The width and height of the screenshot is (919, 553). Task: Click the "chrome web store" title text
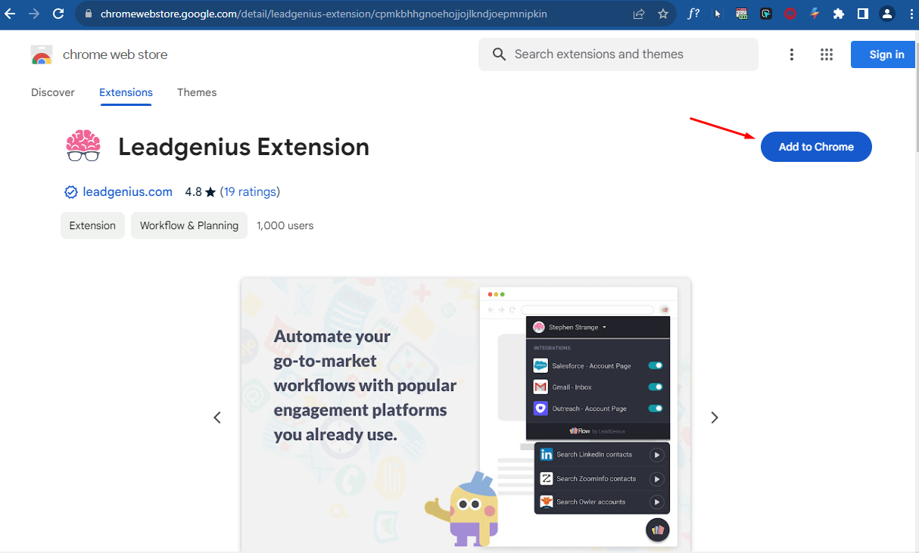pyautogui.click(x=115, y=54)
